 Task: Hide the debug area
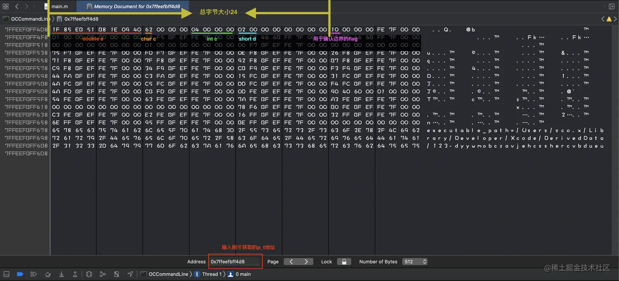[x=6, y=274]
